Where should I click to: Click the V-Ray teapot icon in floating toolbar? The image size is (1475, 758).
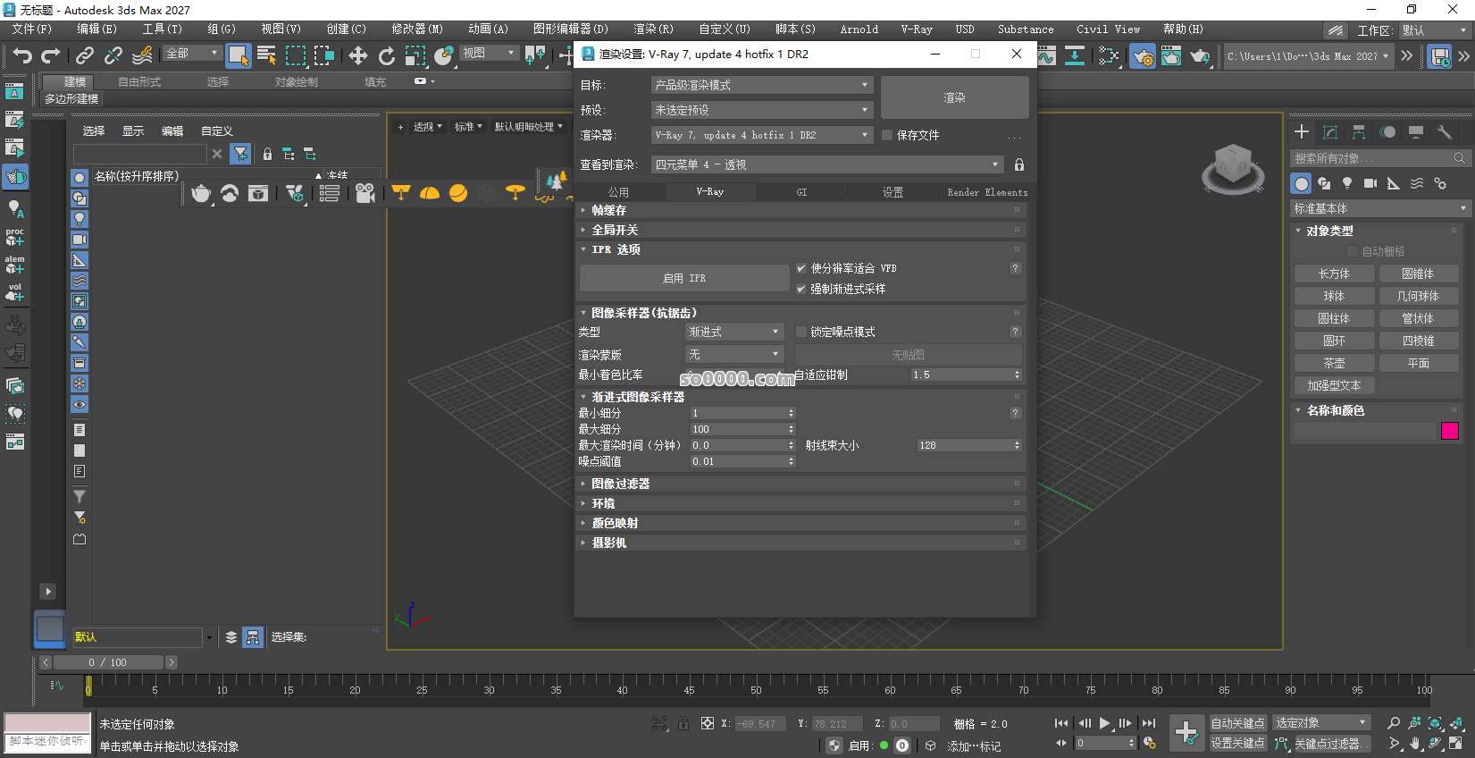tap(201, 193)
